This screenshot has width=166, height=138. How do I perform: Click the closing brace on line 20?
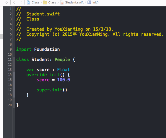pos(18,105)
